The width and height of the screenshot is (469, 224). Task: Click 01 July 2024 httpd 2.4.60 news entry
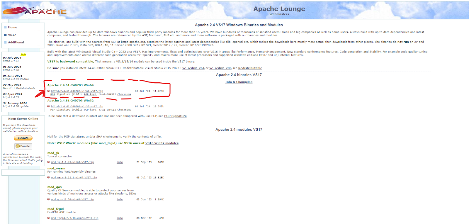tap(12, 68)
